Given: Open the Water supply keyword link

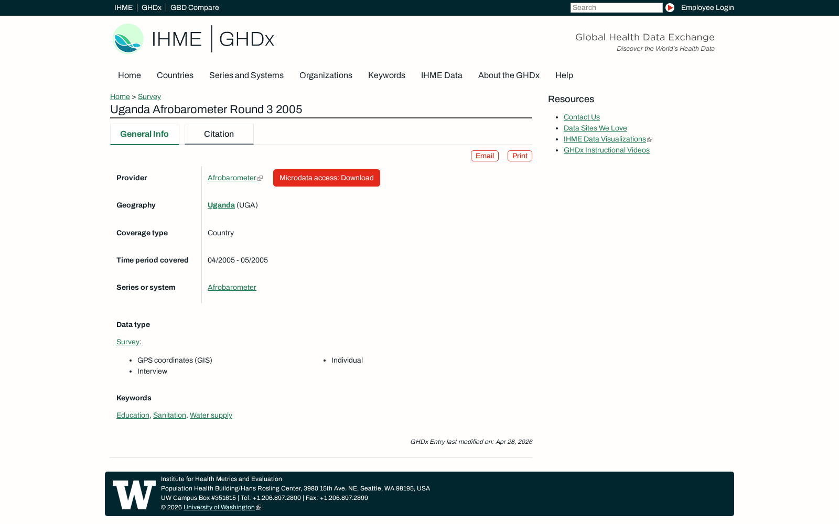Looking at the screenshot, I should [x=211, y=415].
